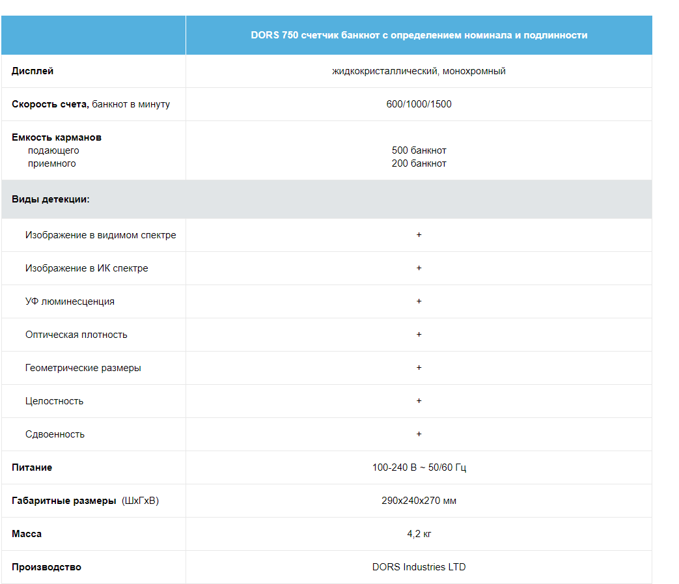Select the 'Питание' row label
Image resolution: width=679 pixels, height=584 pixels.
click(x=32, y=467)
